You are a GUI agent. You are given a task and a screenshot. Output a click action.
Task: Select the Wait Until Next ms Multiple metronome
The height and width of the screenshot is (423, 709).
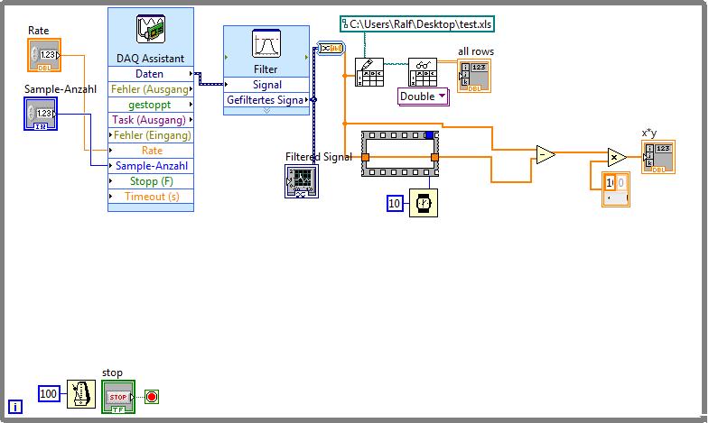pyautogui.click(x=81, y=394)
